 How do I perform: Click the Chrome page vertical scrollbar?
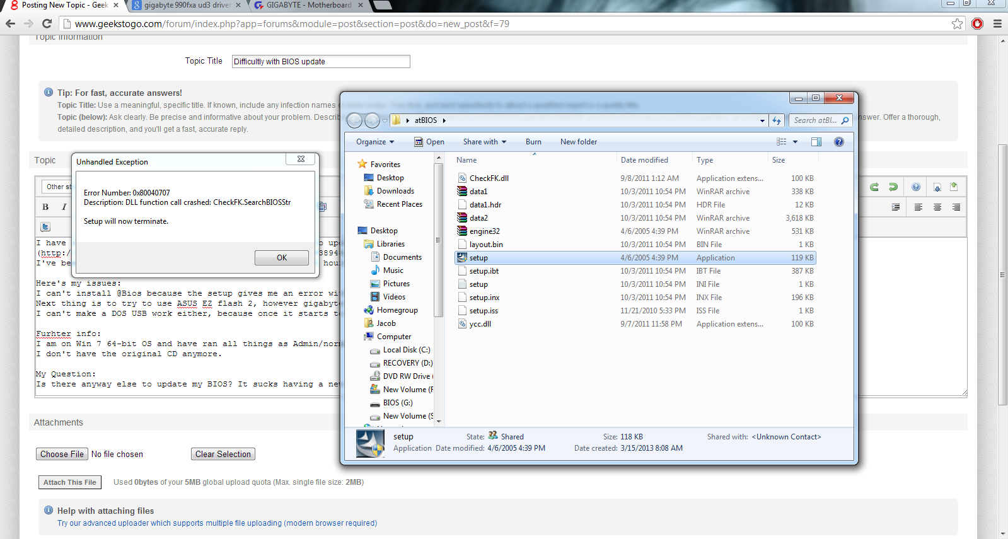click(1002, 274)
